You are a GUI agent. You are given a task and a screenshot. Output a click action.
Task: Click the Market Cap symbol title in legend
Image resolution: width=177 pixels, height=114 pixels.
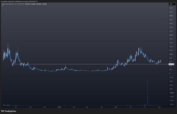13,4
